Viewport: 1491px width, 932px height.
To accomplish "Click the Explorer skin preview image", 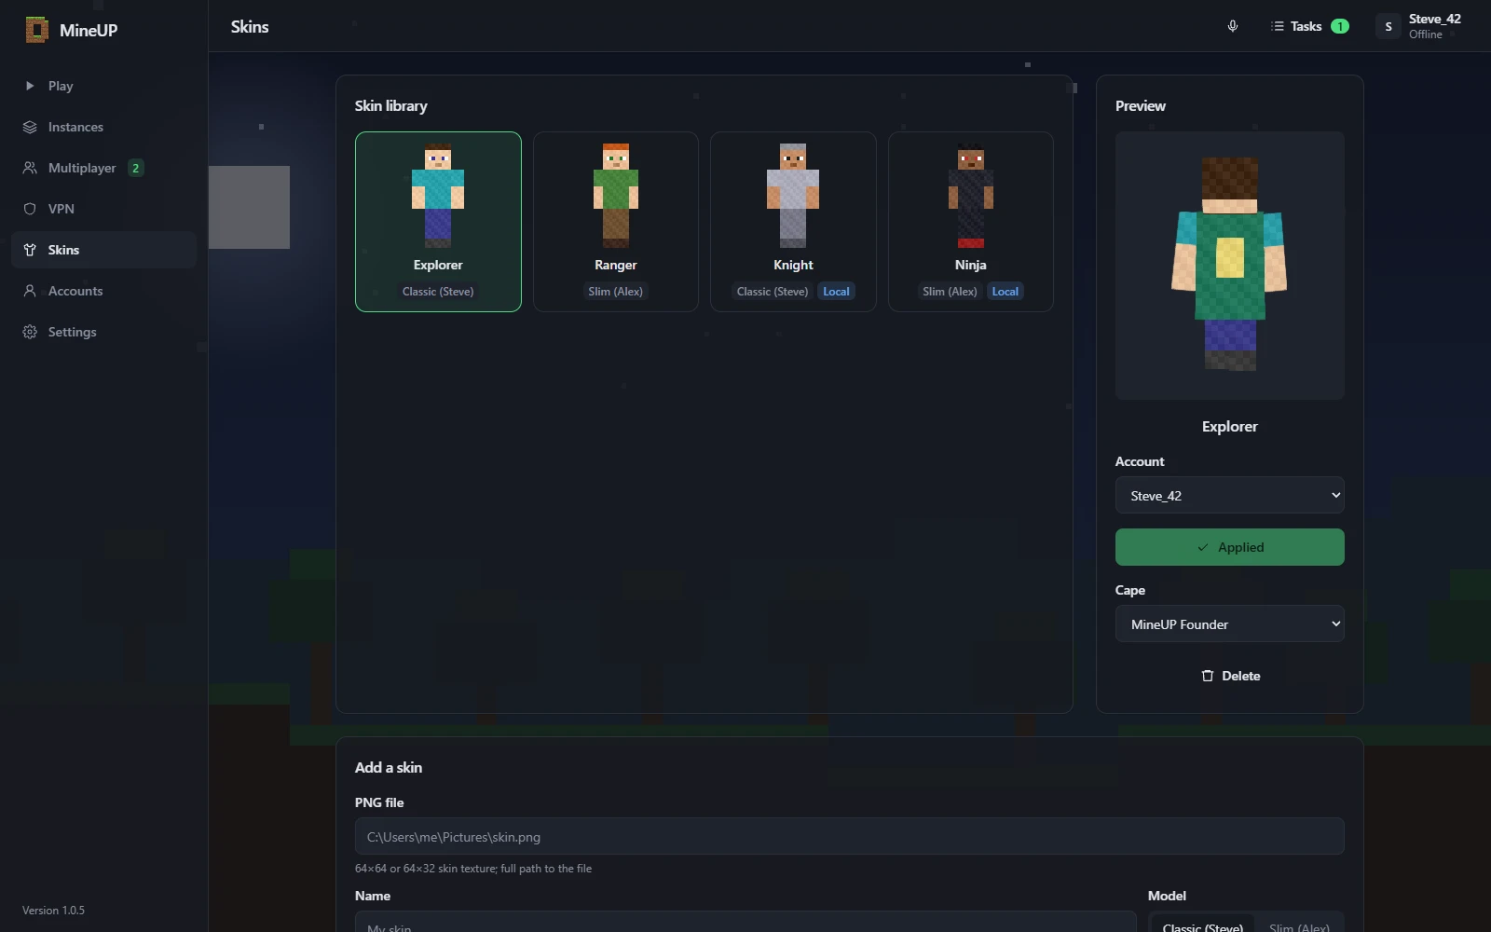I will click(1230, 266).
